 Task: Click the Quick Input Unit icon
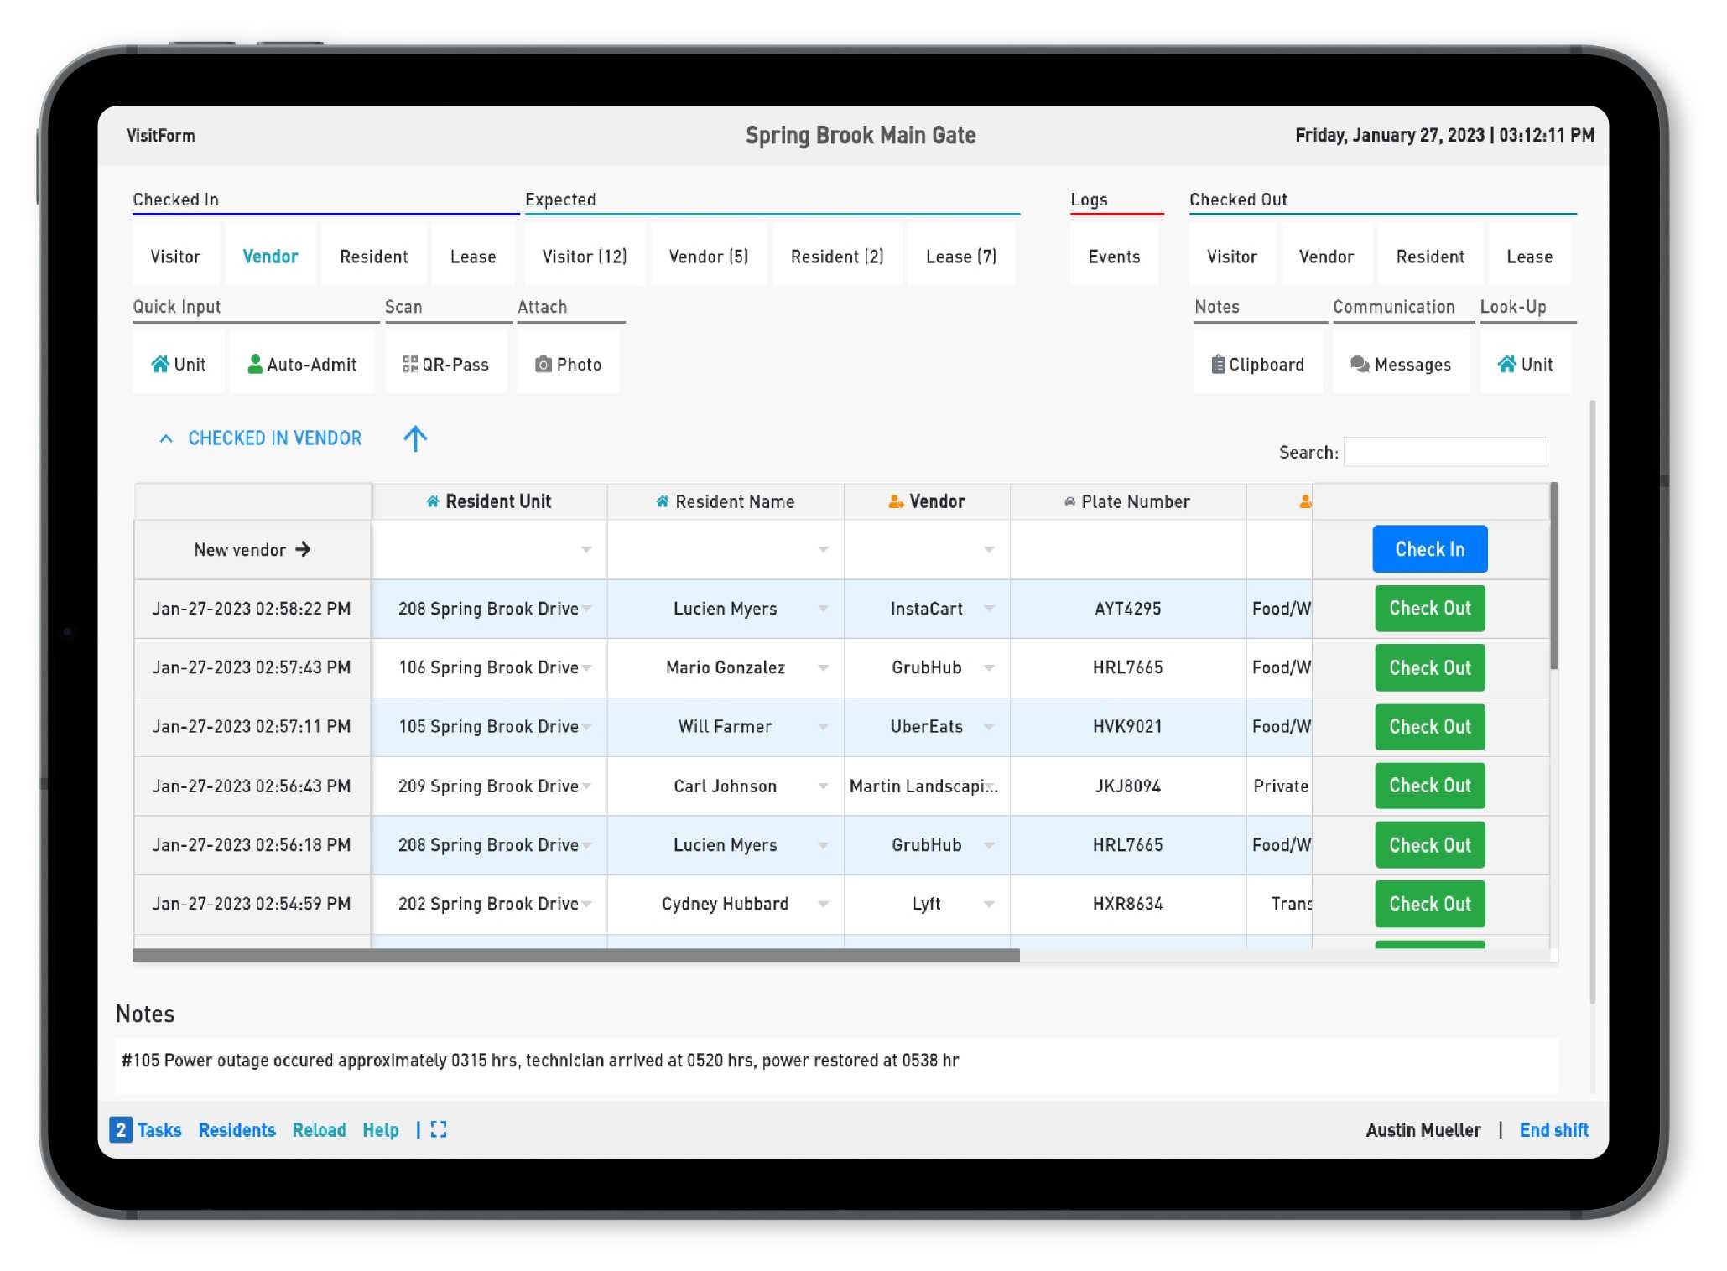pos(159,364)
